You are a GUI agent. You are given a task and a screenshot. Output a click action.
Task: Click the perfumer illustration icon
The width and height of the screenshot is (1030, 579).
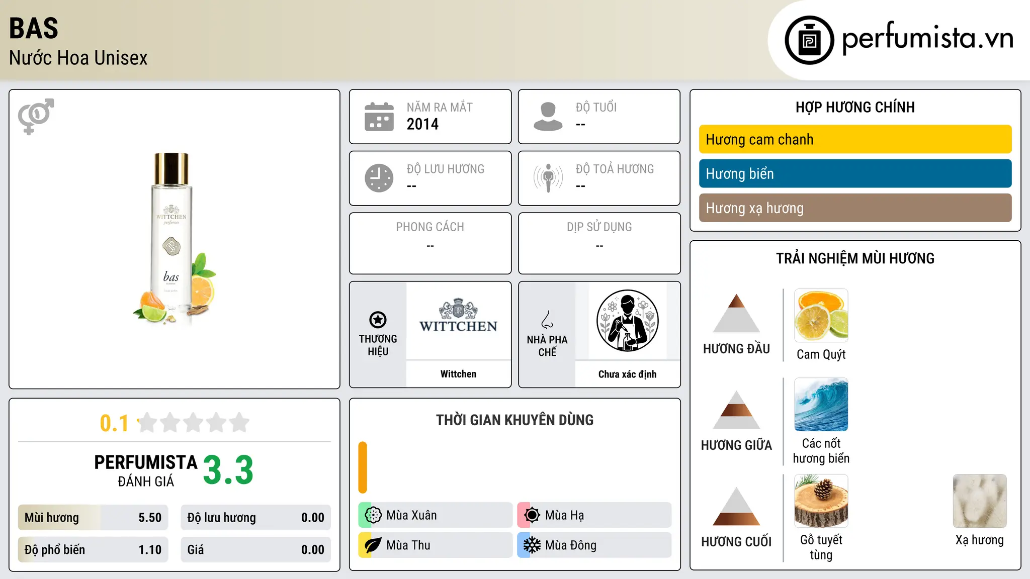click(x=627, y=321)
